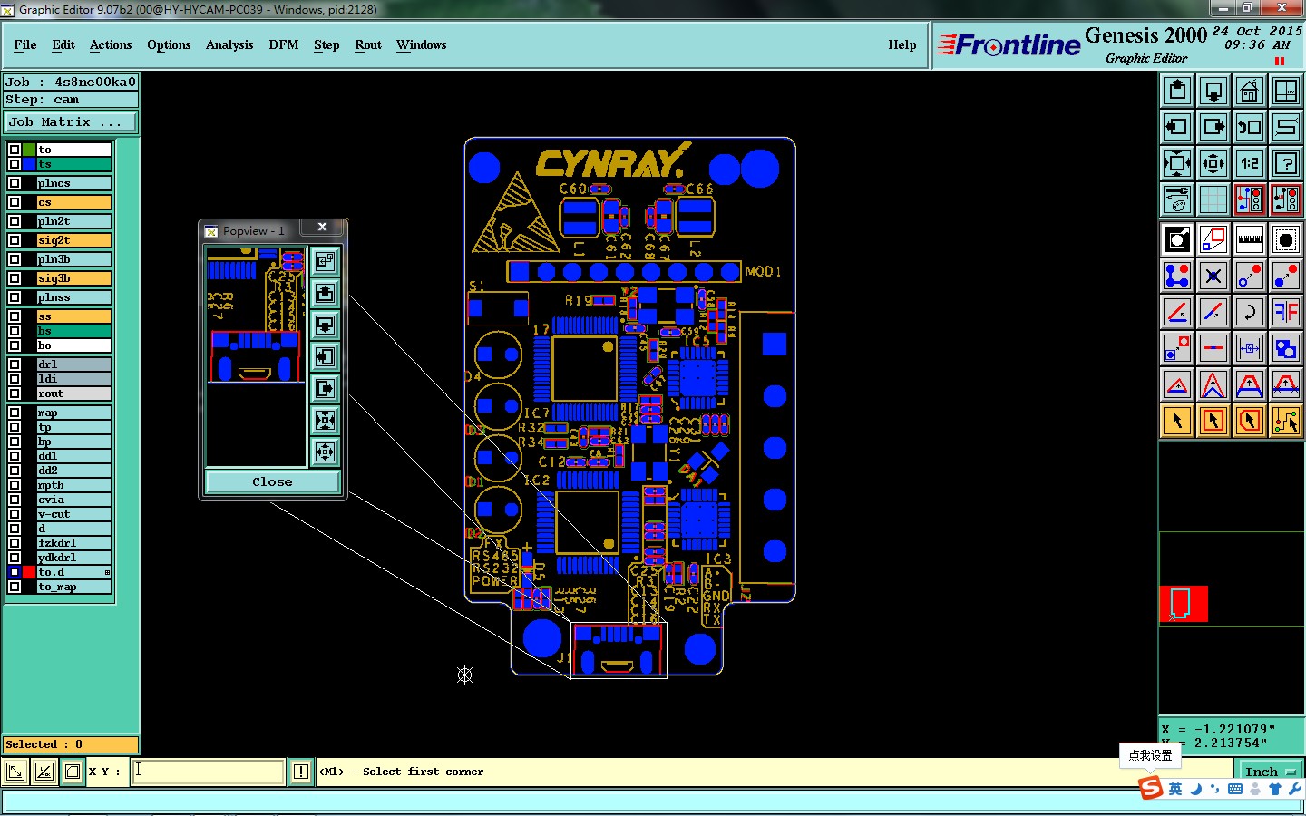1306x816 pixels.
Task: Select the zoom area rectangle tool
Action: click(x=1213, y=239)
